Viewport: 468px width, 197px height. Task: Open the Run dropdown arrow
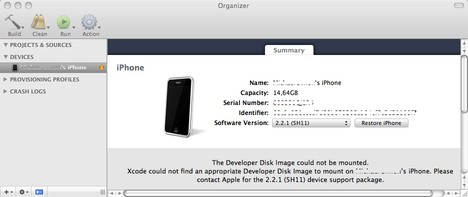[x=73, y=27]
